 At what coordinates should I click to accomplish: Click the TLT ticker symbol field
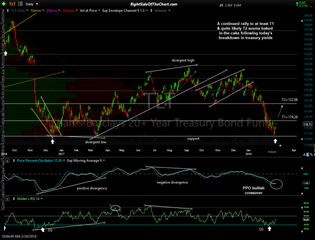coord(12,4)
